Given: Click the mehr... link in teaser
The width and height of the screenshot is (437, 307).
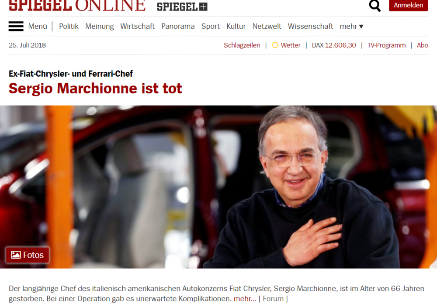Looking at the screenshot, I should pyautogui.click(x=245, y=299).
